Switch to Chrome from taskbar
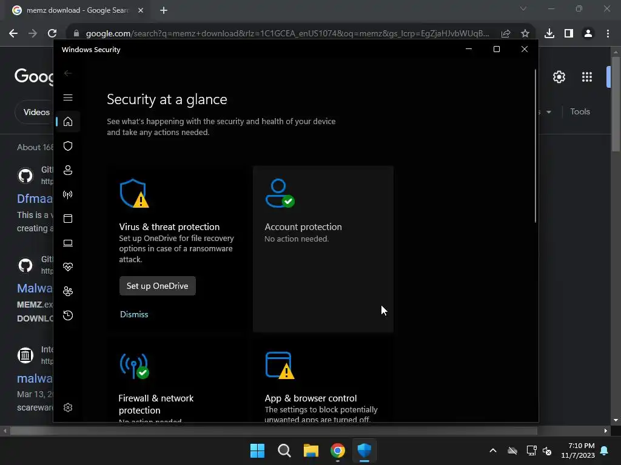This screenshot has height=465, width=621. 337,450
